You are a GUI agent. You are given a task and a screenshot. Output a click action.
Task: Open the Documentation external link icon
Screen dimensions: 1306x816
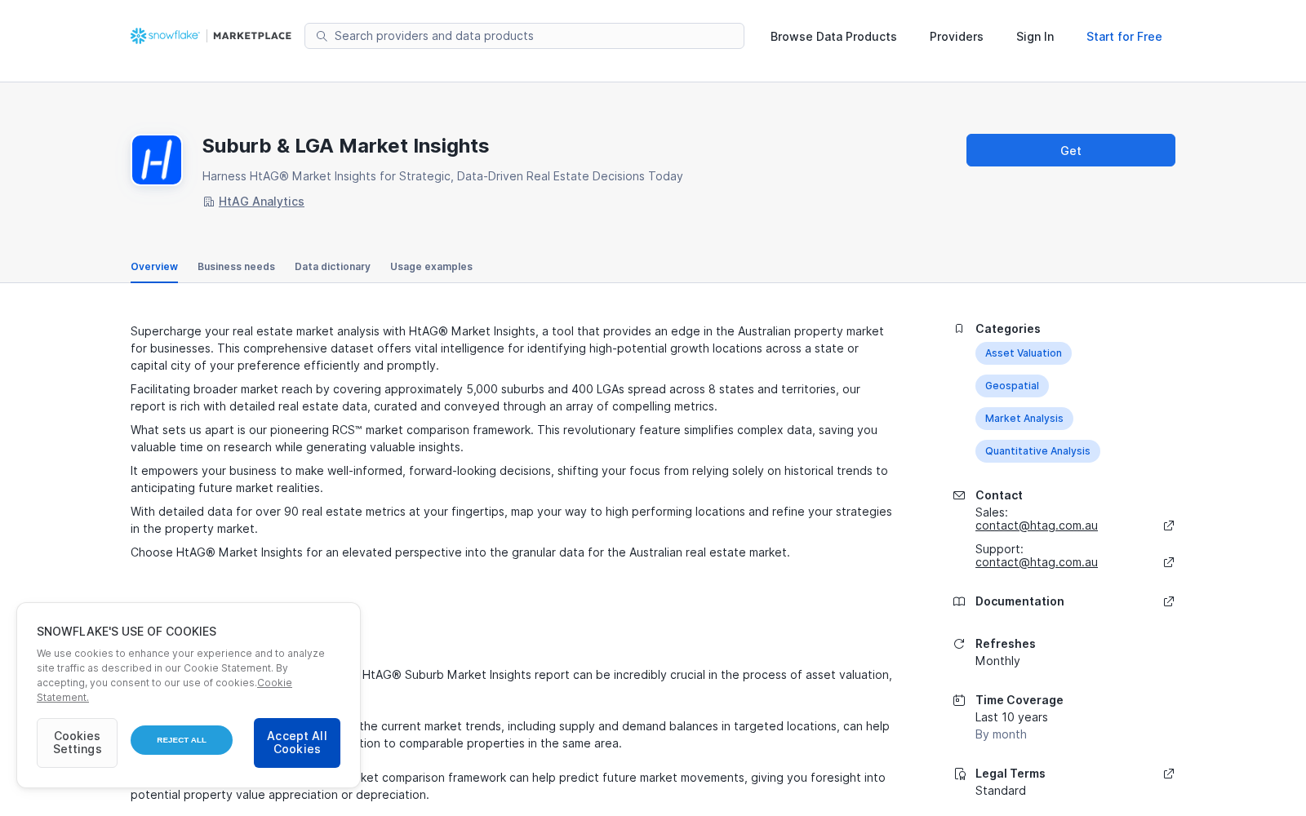point(1169,601)
